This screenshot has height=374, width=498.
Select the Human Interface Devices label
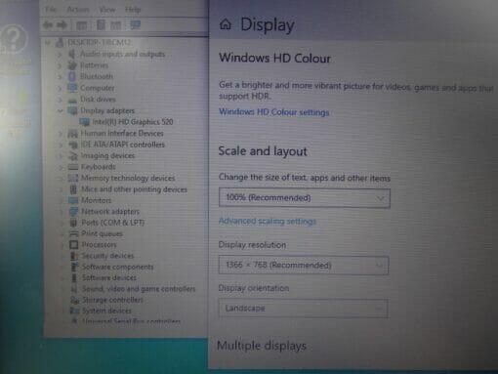[122, 133]
